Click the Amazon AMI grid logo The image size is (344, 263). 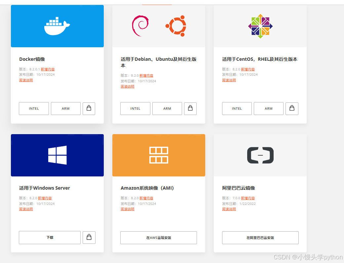pyautogui.click(x=159, y=155)
